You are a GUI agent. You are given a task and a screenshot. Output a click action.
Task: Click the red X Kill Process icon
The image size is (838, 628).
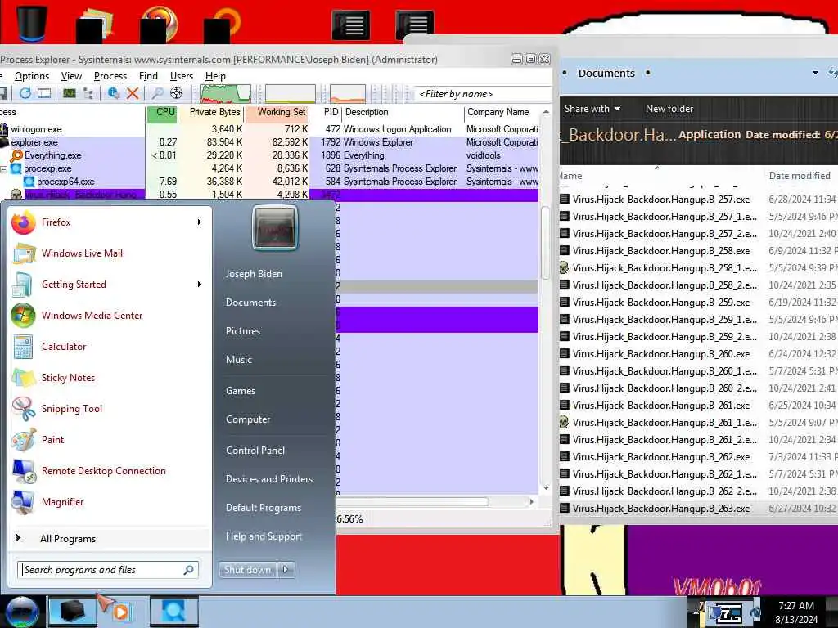pos(133,93)
